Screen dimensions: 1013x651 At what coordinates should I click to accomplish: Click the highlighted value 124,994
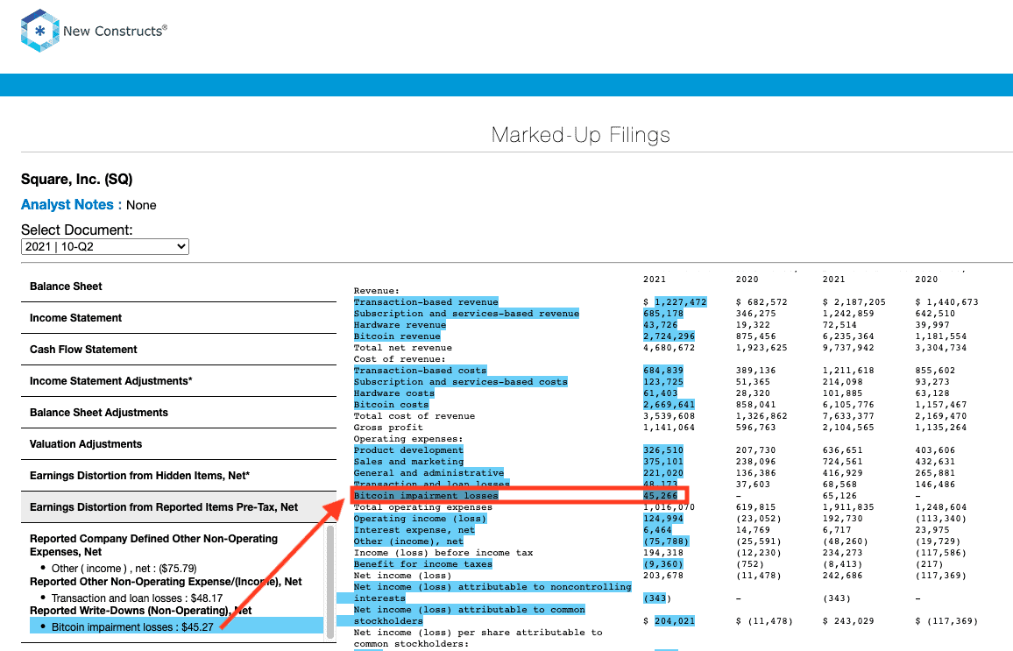pyautogui.click(x=662, y=519)
